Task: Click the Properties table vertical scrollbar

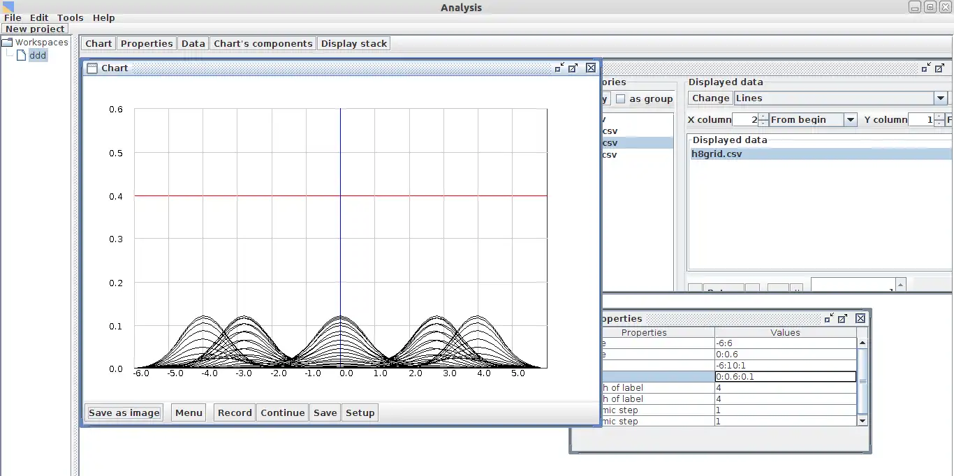Action: pos(863,381)
